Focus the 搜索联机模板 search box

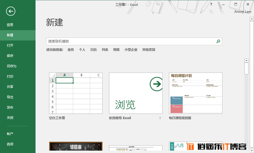pos(134,41)
